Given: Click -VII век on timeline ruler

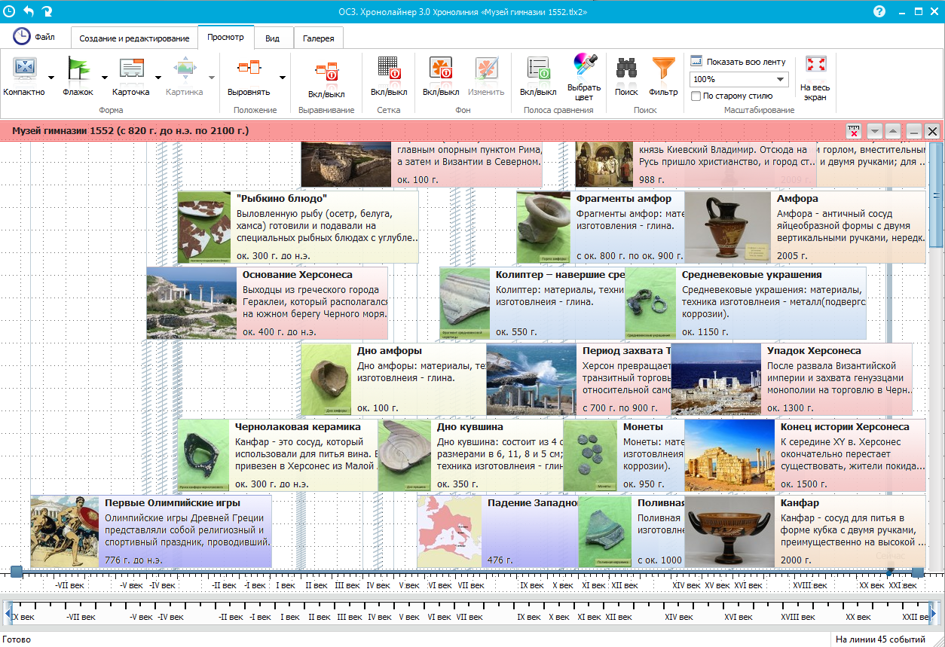Looking at the screenshot, I should pyautogui.click(x=69, y=585).
